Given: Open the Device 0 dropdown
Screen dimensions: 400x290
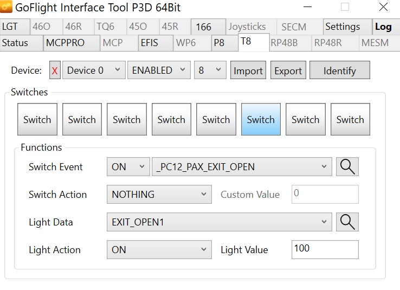Looking at the screenshot, I should (x=93, y=70).
